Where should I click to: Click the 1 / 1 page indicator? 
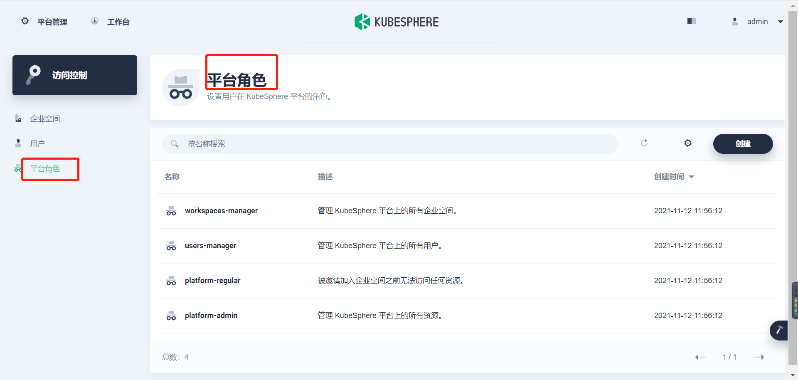(x=729, y=357)
